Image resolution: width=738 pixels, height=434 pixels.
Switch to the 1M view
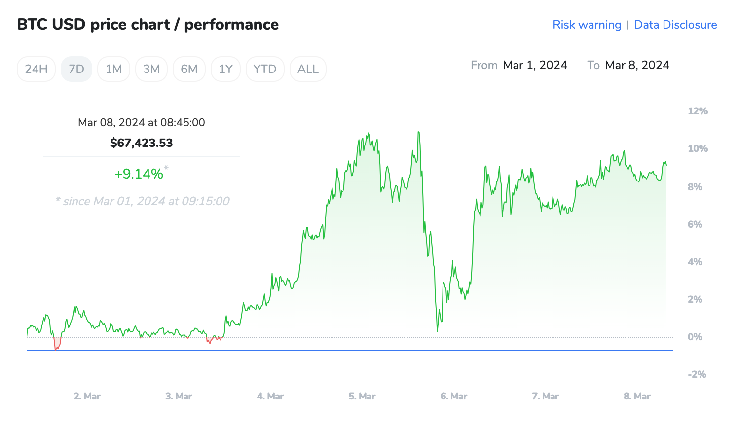tap(113, 69)
